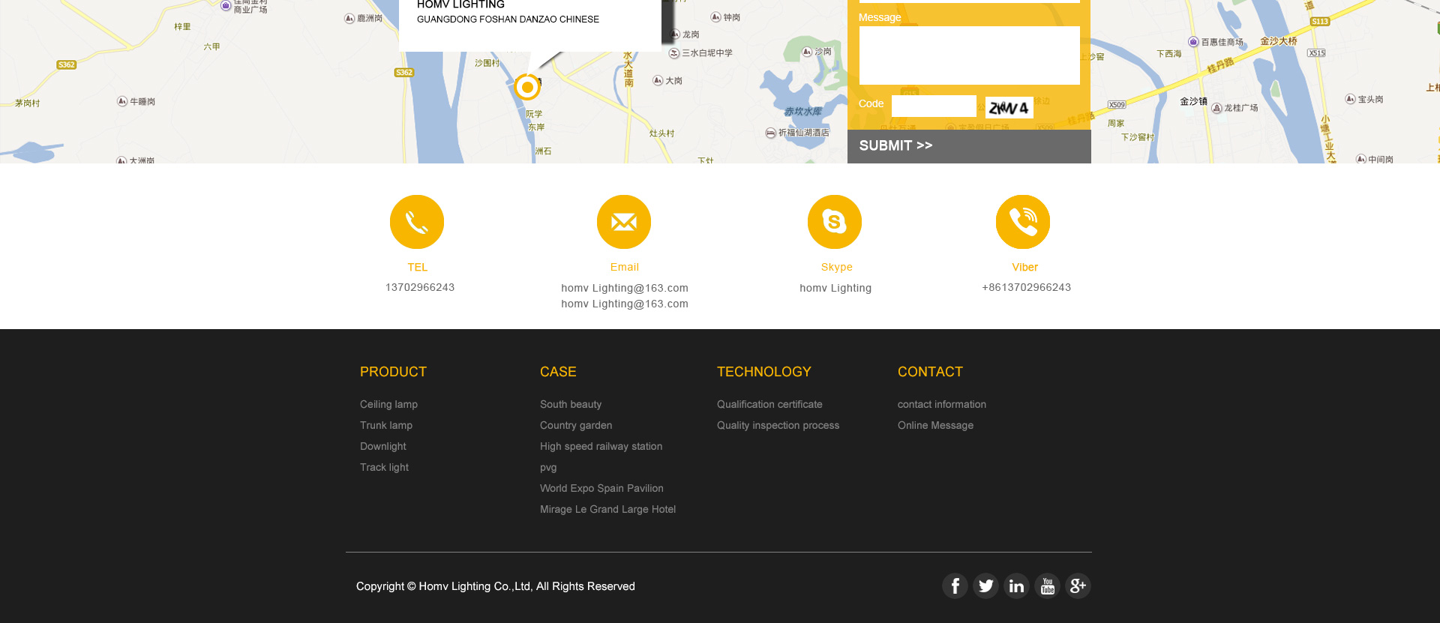Go to World Expo Spain Pavilion case
This screenshot has height=623, width=1440.
click(601, 488)
